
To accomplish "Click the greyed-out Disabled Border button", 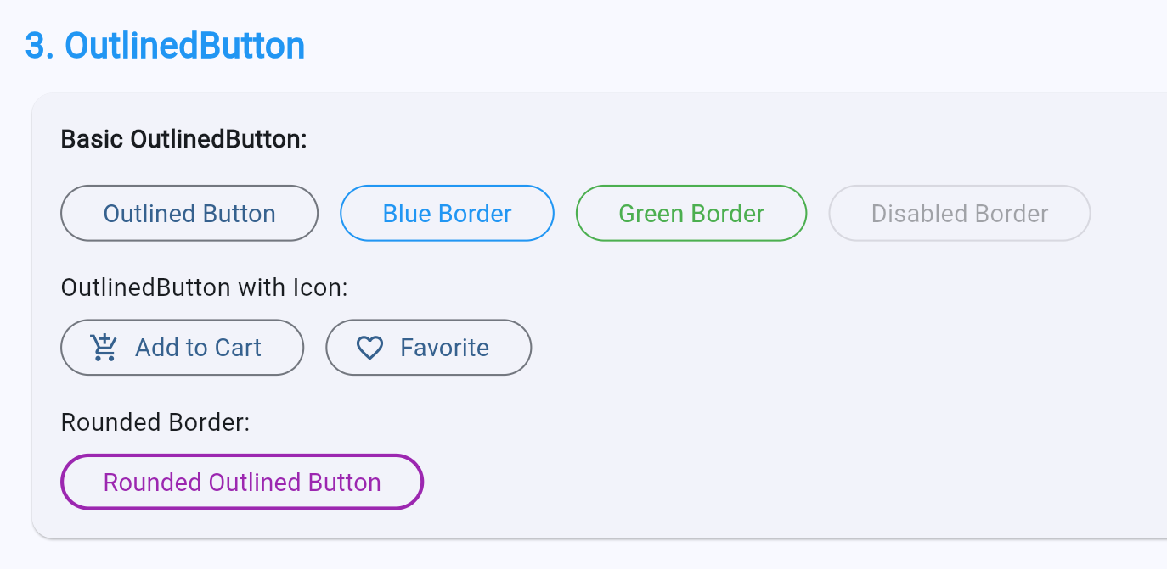I will pos(959,213).
